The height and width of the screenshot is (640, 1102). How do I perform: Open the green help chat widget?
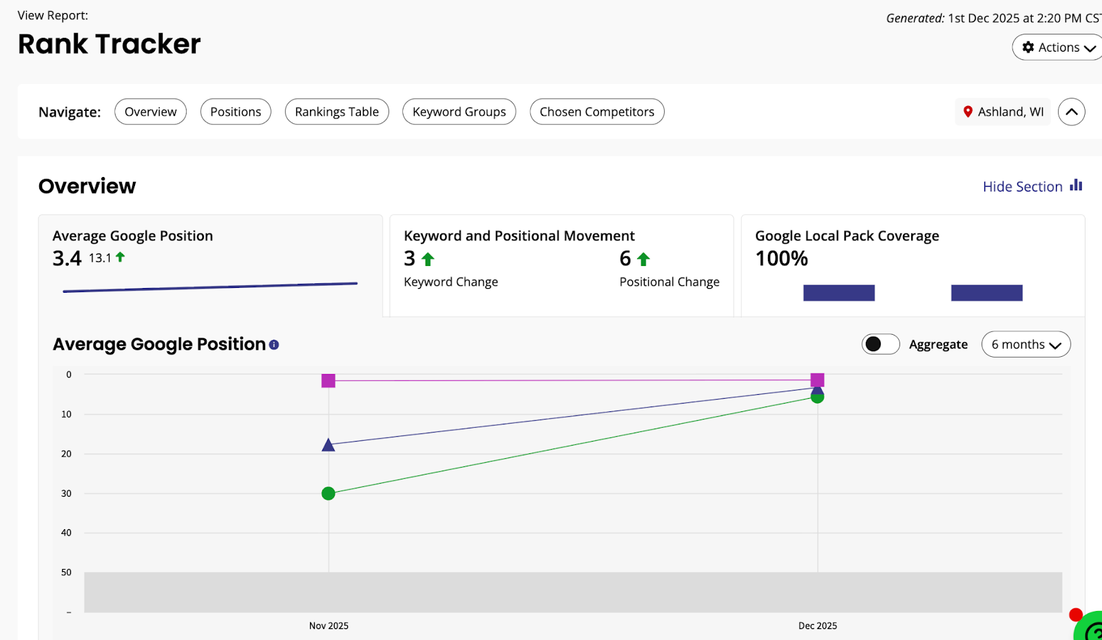point(1090,627)
